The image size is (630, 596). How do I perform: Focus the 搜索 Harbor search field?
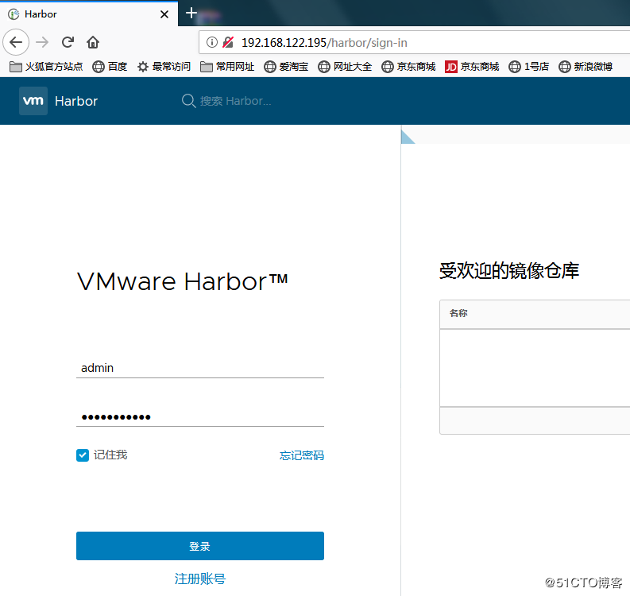(x=235, y=101)
